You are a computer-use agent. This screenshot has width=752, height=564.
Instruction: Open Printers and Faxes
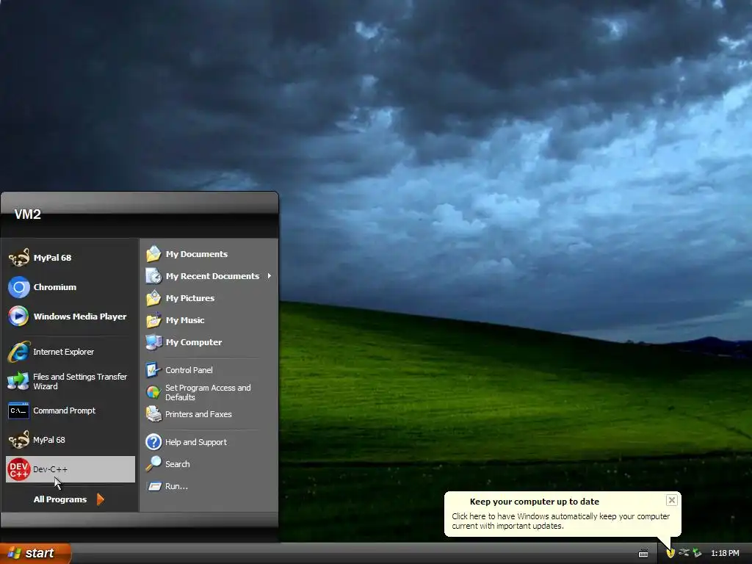(x=209, y=414)
